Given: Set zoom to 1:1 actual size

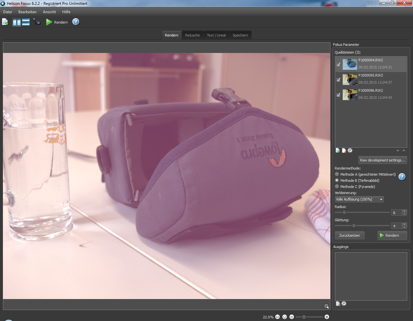Looking at the screenshot, I should [277, 317].
